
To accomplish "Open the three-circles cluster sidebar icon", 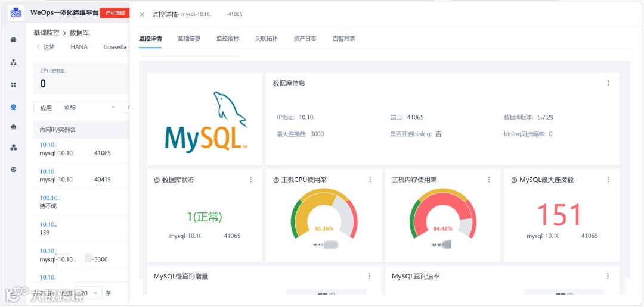I will point(14,147).
